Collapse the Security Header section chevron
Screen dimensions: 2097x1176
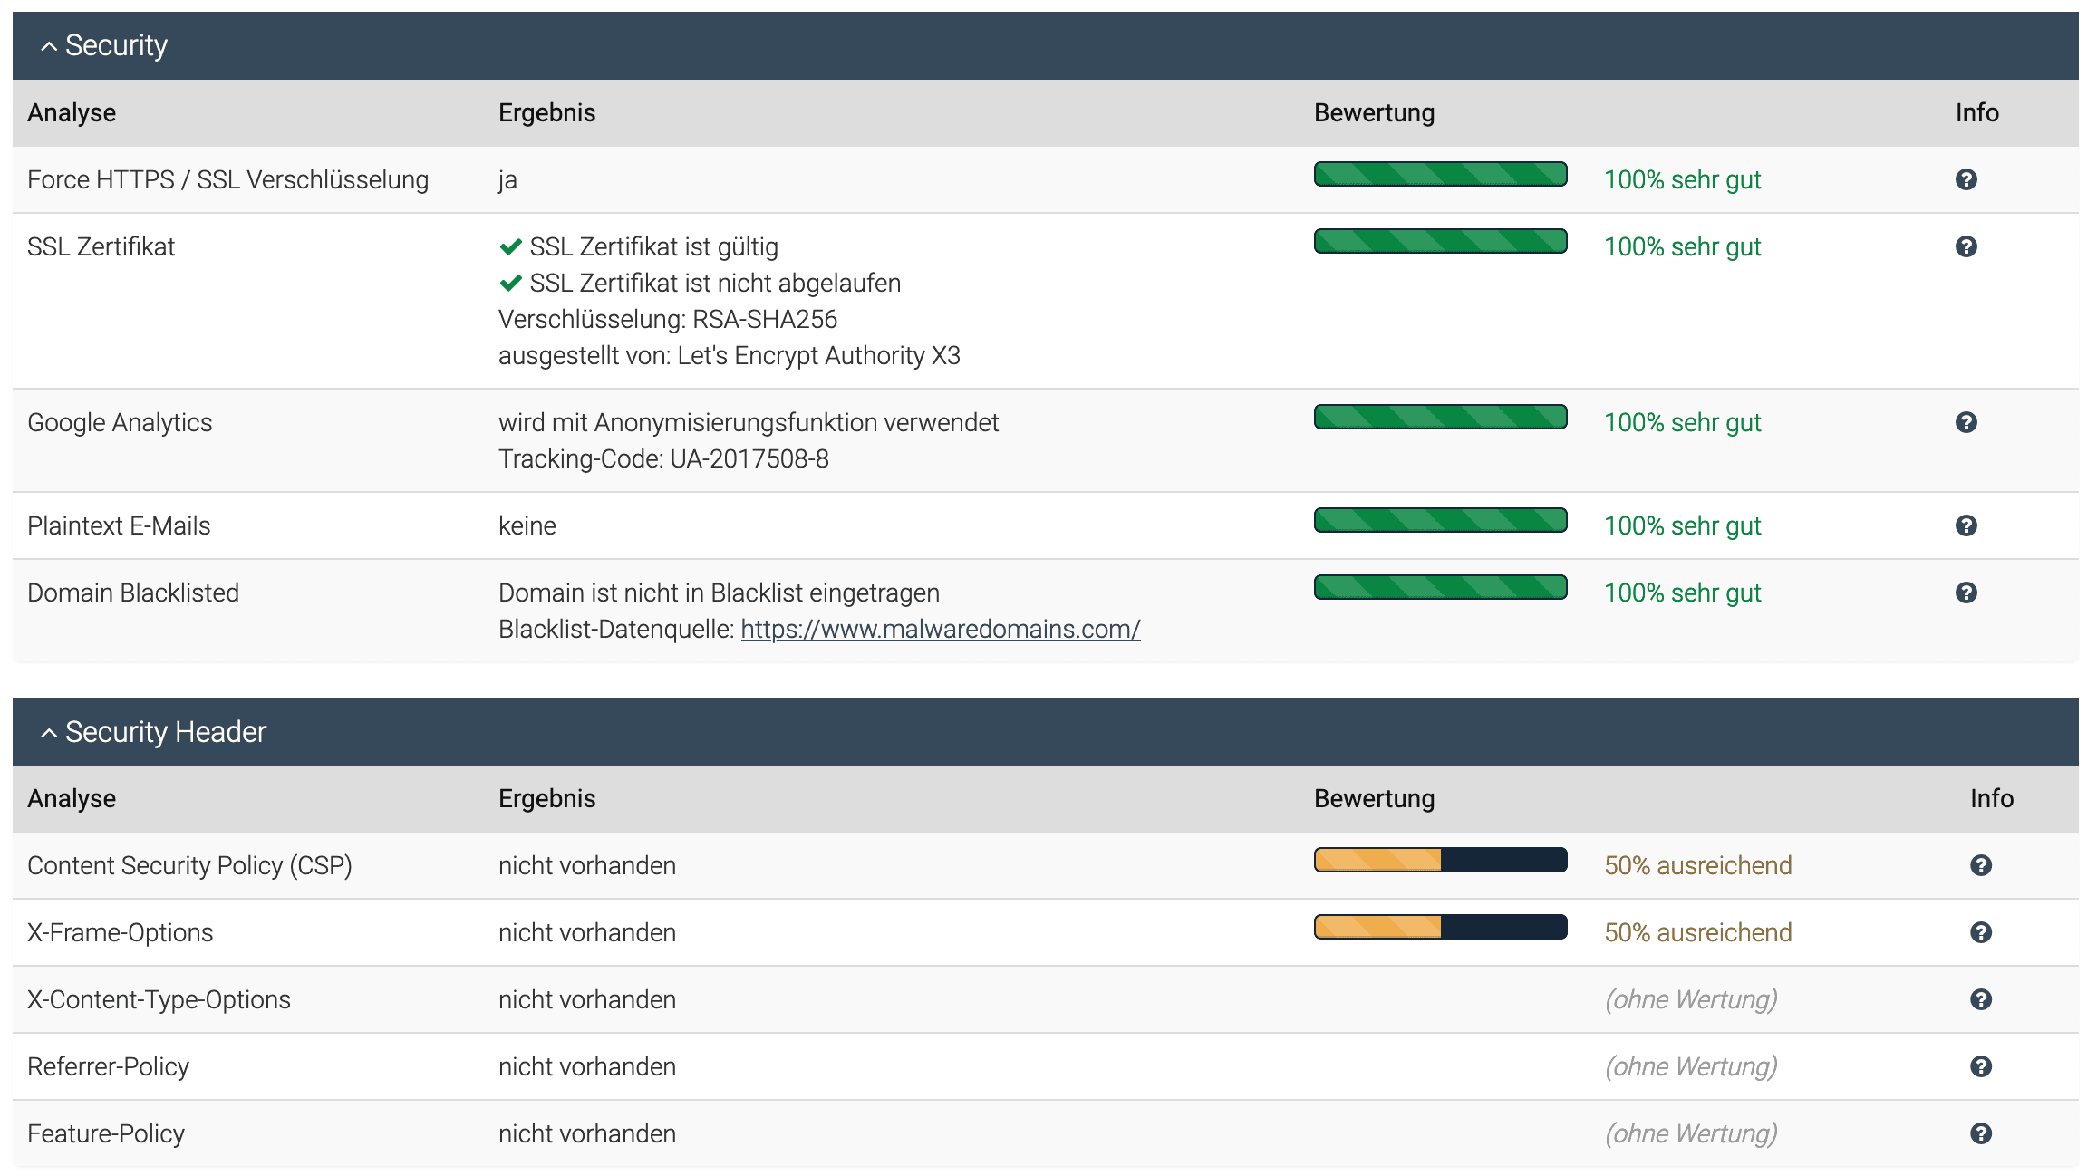coord(49,733)
